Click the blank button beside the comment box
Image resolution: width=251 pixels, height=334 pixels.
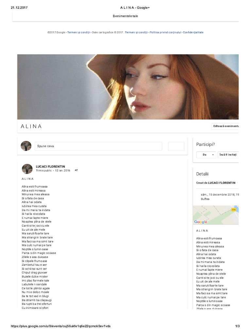point(176,146)
